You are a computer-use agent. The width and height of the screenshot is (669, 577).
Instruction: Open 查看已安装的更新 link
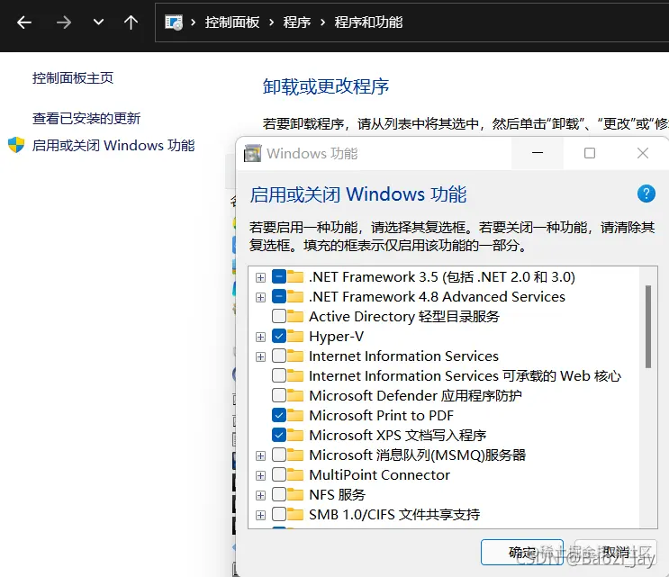86,118
